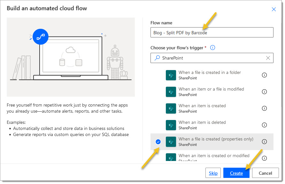Screen dimensions: 285x184
Task: Select SharePoint icon for file created (properties only)
Action: [171, 142]
